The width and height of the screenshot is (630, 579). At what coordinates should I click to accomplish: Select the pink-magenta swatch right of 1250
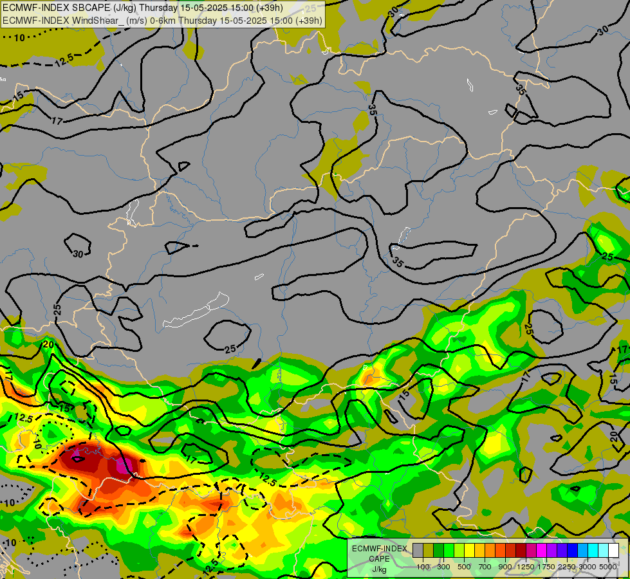click(x=531, y=550)
